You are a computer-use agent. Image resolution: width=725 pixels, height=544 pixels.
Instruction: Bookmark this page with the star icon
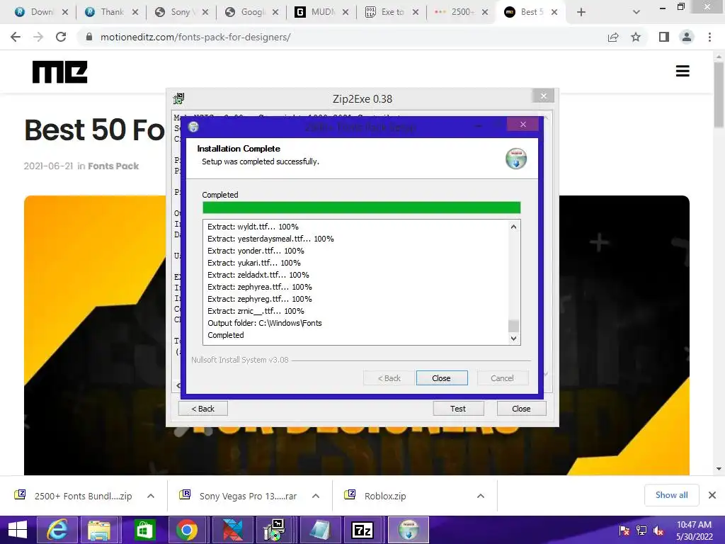pyautogui.click(x=636, y=37)
